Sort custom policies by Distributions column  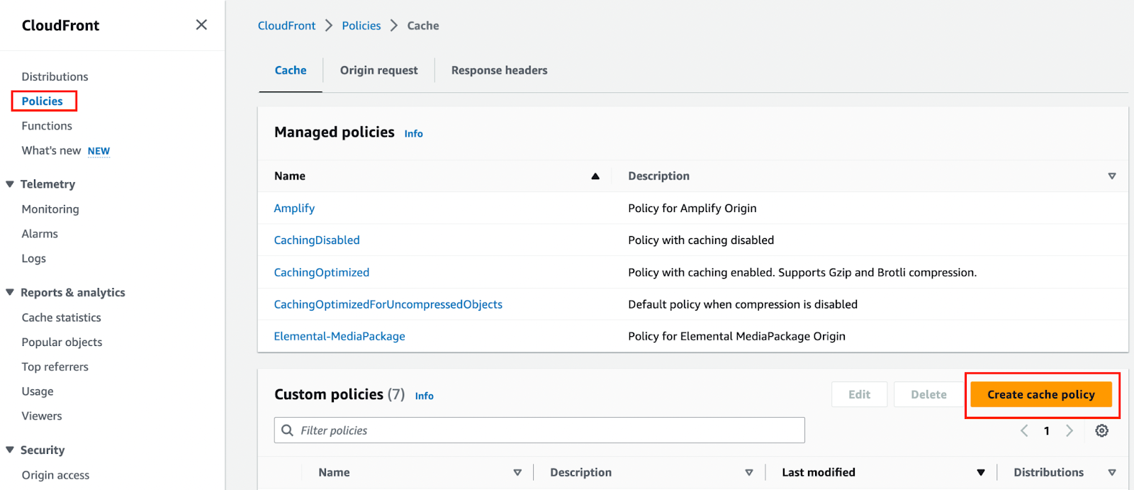coord(1111,472)
